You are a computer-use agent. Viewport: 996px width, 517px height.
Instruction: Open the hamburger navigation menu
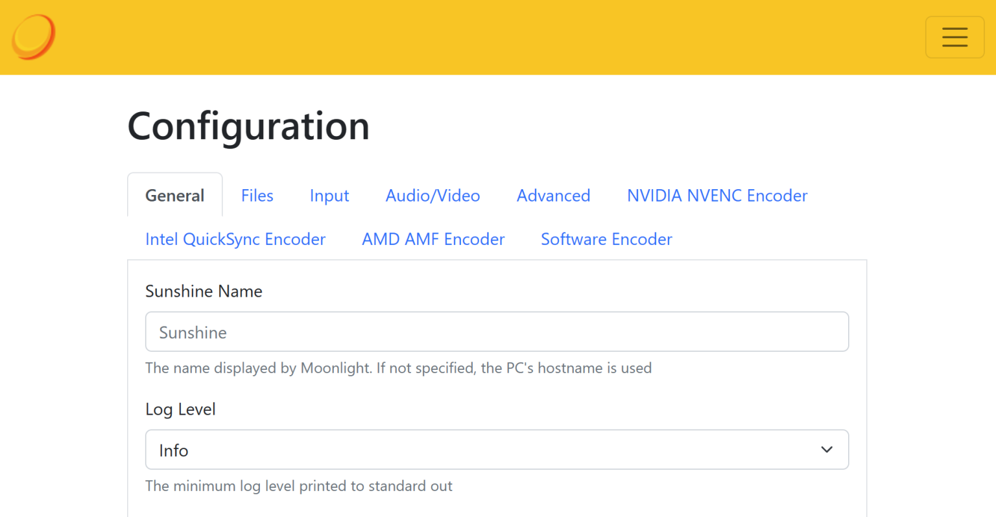pos(954,37)
